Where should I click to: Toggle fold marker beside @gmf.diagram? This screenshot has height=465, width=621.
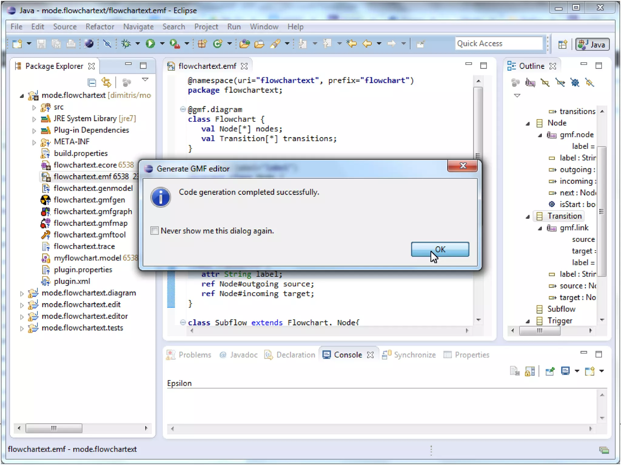tap(183, 109)
